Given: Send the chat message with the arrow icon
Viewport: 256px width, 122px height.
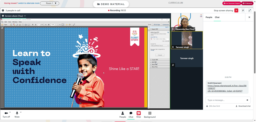Looking at the screenshot, I should [247, 100].
